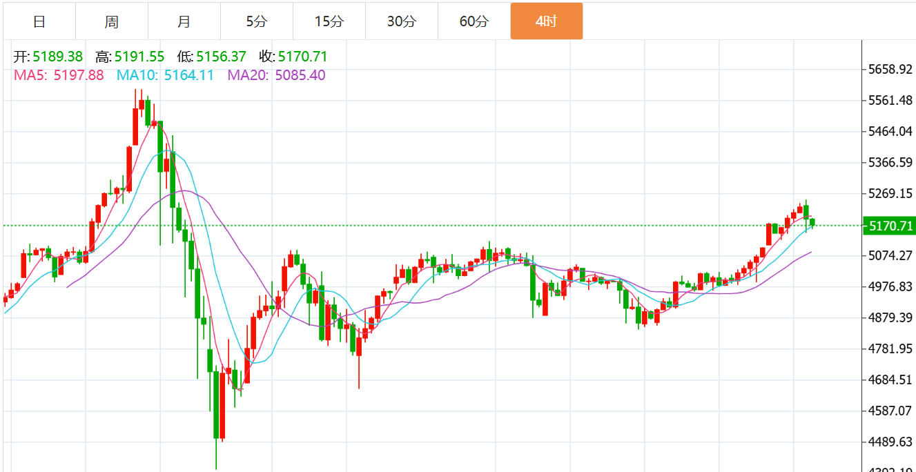Switch to the 5分 timeframe tab
This screenshot has height=472, width=916.
[257, 21]
